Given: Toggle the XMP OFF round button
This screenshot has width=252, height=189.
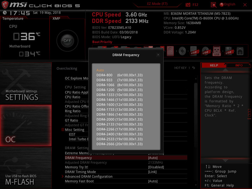Looking at the screenshot, I should [x=67, y=41].
